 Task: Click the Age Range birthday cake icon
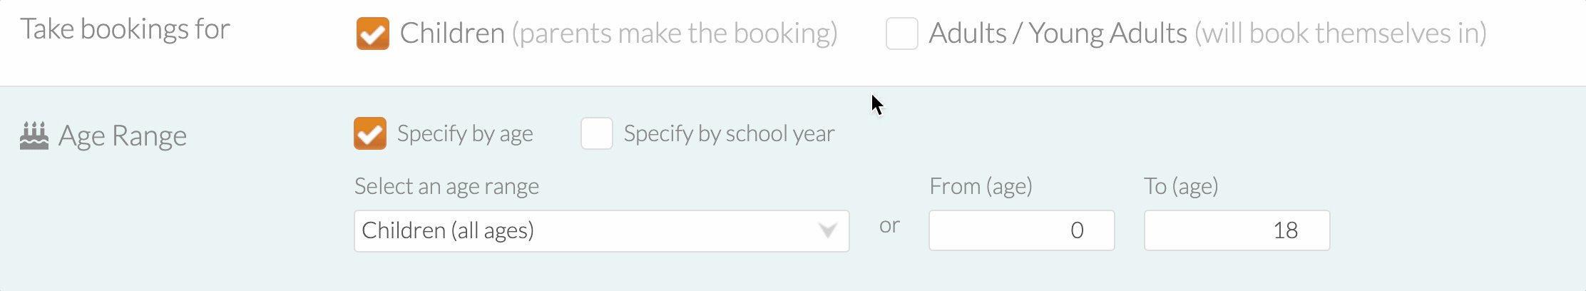34,136
